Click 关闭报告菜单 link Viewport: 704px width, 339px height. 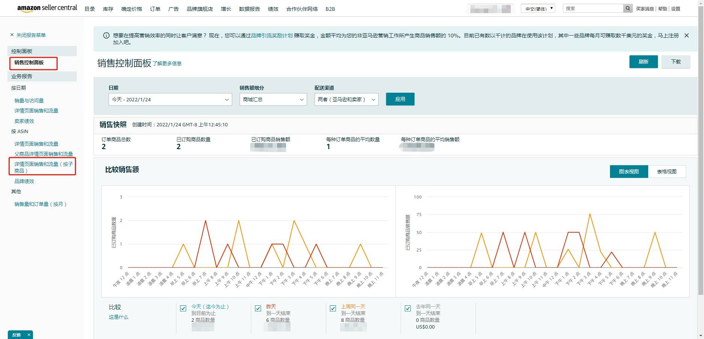click(x=31, y=35)
